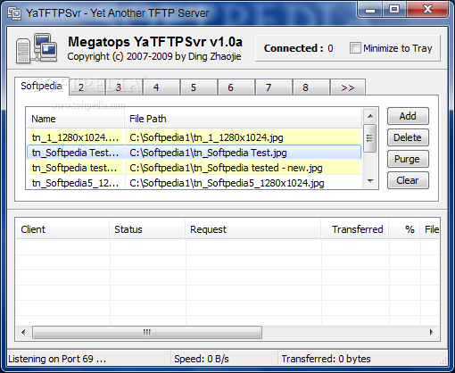Select the tn_1_1280x1024 file row name
This screenshot has height=373, width=455.
click(76, 137)
